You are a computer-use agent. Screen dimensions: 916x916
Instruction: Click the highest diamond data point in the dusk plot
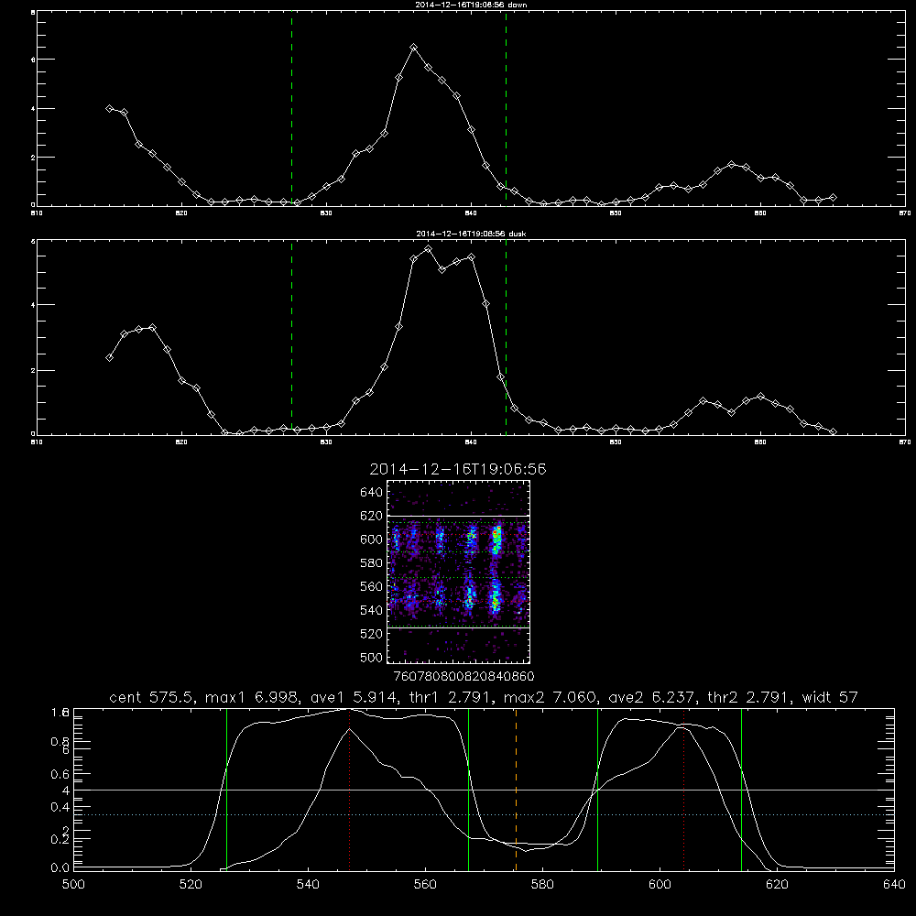click(428, 249)
